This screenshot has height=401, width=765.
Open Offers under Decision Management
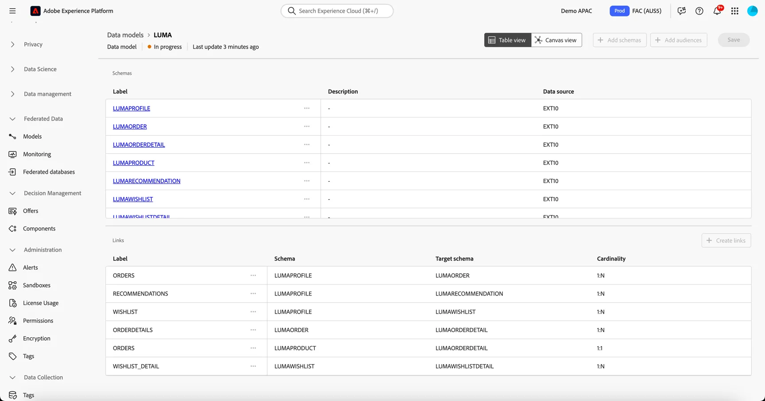pos(31,211)
